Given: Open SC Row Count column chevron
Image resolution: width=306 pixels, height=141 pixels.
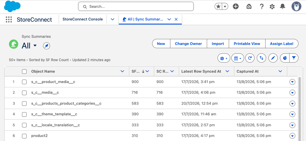Looking at the screenshot, I should [x=172, y=72].
